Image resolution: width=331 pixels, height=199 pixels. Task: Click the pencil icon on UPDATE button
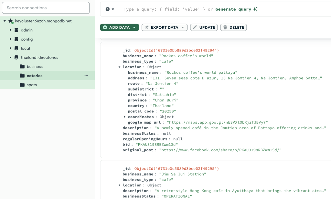[x=195, y=27]
